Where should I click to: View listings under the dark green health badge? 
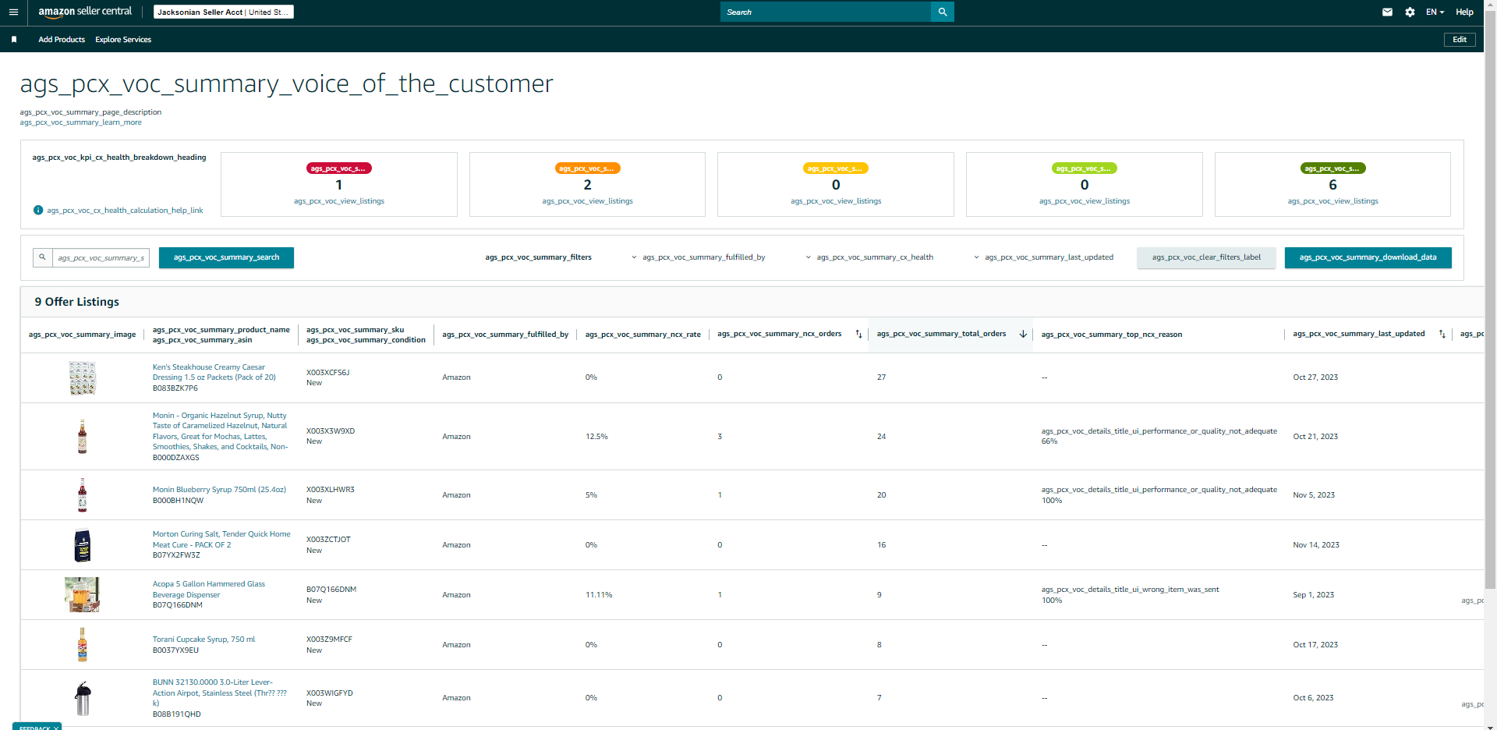tap(1333, 201)
